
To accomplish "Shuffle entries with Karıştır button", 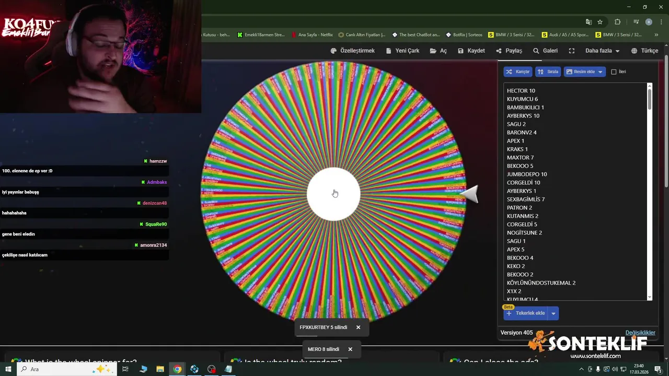I will [518, 72].
